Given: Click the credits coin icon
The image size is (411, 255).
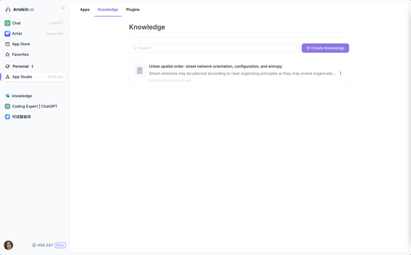Looking at the screenshot, I should point(34,245).
